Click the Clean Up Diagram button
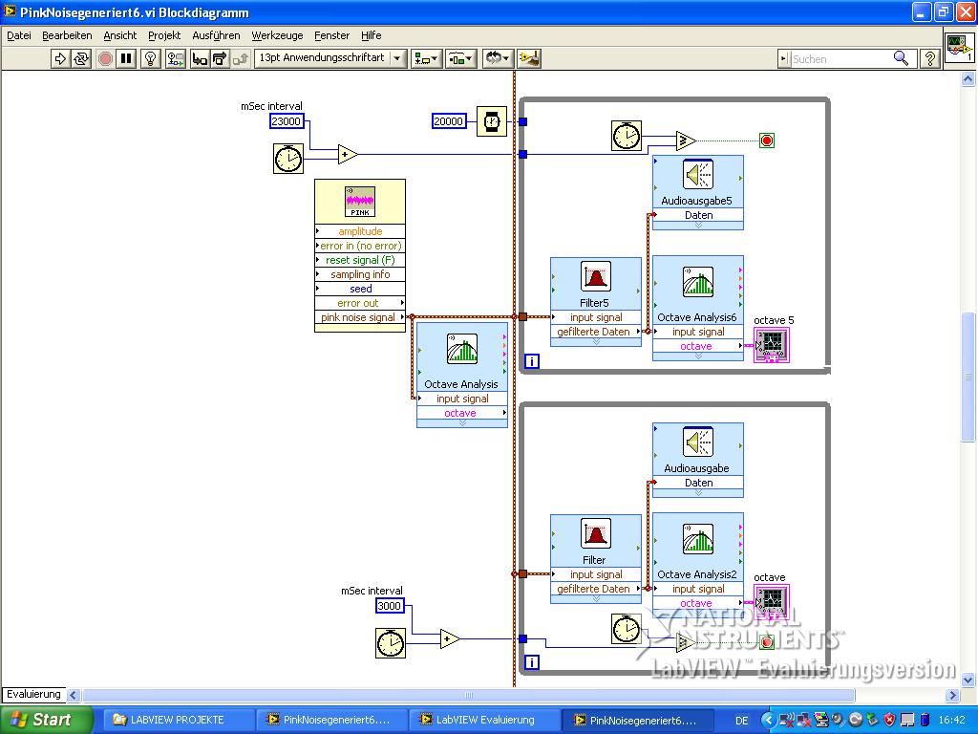The width and height of the screenshot is (978, 734). point(529,58)
